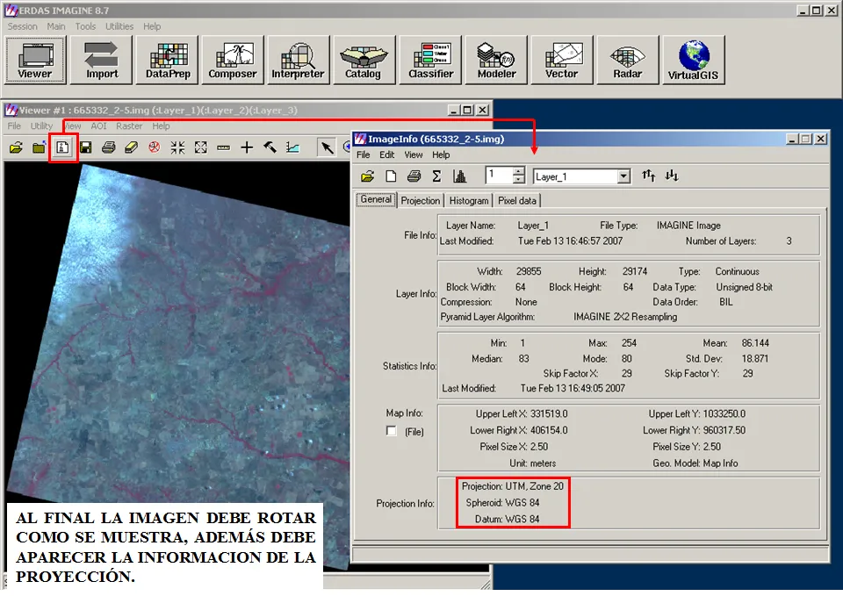Screen dimensions: 843x596
Task: Launch the Composer tool
Action: pos(233,60)
